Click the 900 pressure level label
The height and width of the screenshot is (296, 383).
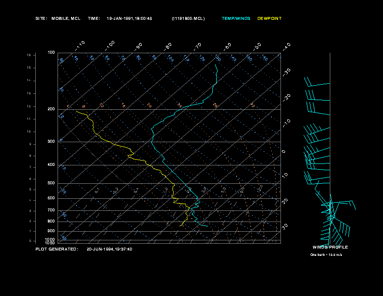(51, 231)
